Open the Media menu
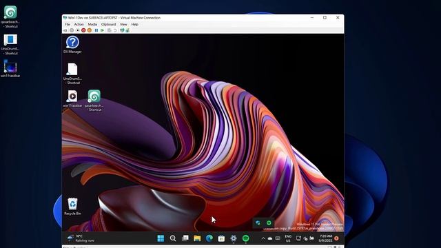The height and width of the screenshot is (248, 441). point(92,25)
